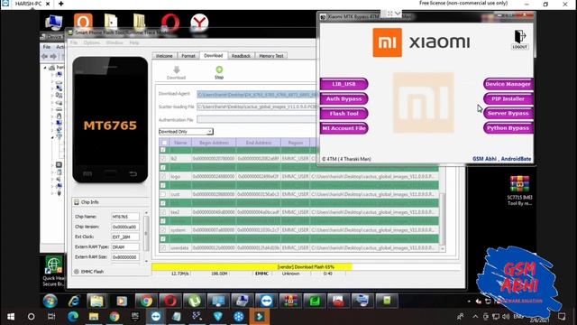The width and height of the screenshot is (577, 325).
Task: Click the Device Manager button in Xiaomi tool
Action: pyautogui.click(x=508, y=84)
